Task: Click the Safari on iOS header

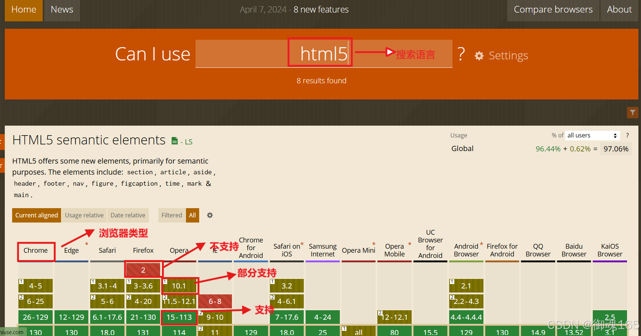Action: pos(287,250)
